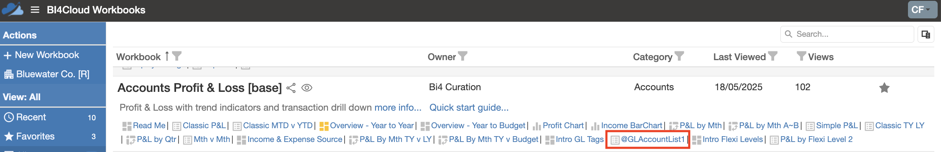Click the BI4Cloud cloud logo
This screenshot has width=941, height=152.
click(x=13, y=9)
